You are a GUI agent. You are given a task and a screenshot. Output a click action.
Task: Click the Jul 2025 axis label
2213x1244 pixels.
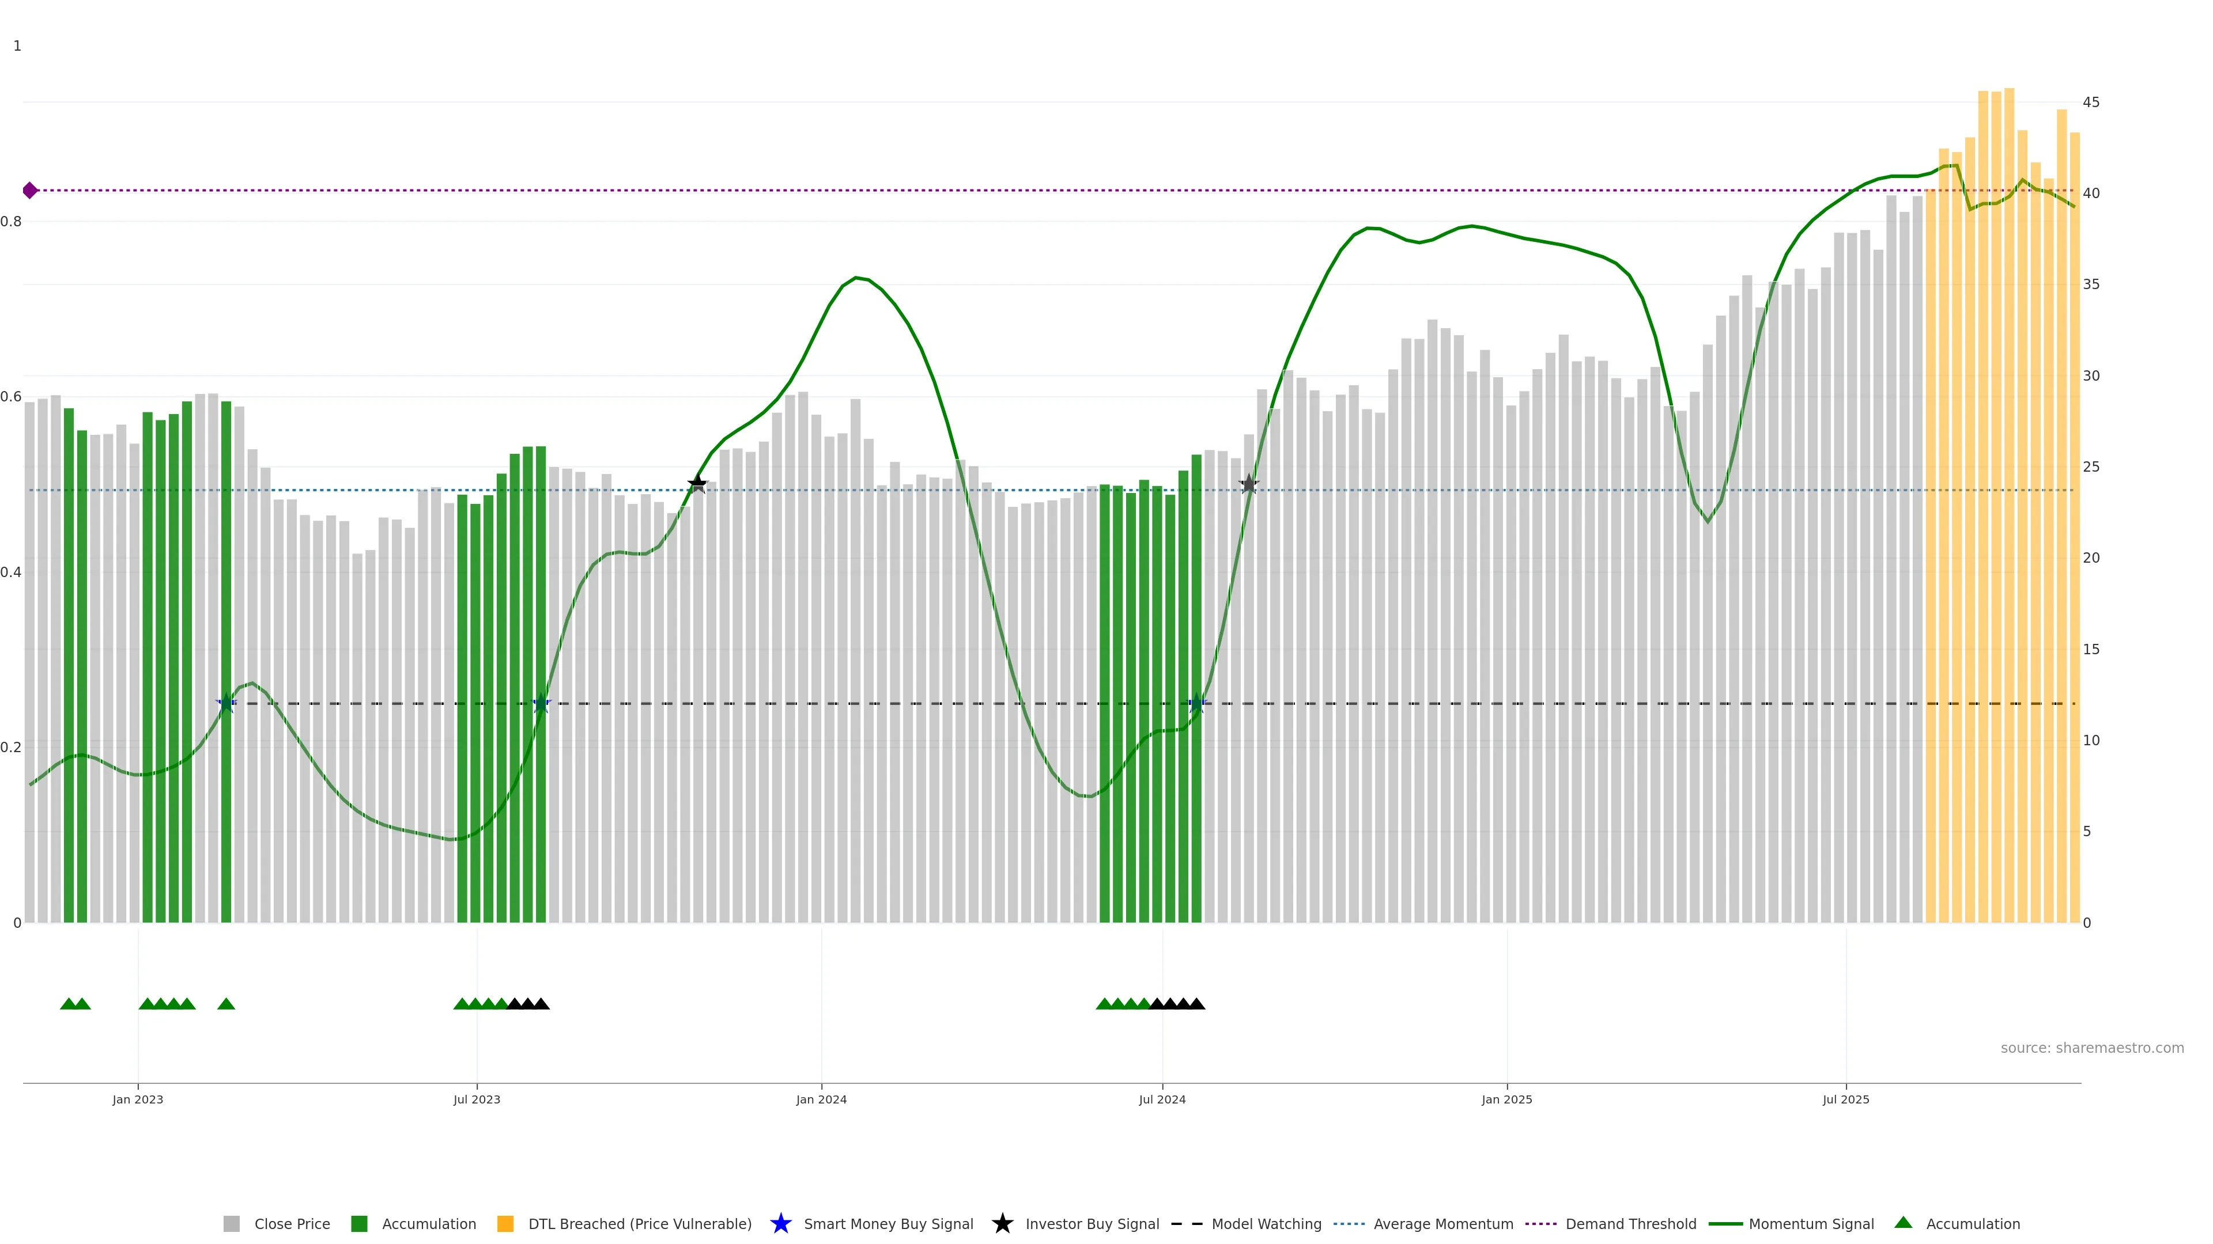(x=1846, y=1099)
